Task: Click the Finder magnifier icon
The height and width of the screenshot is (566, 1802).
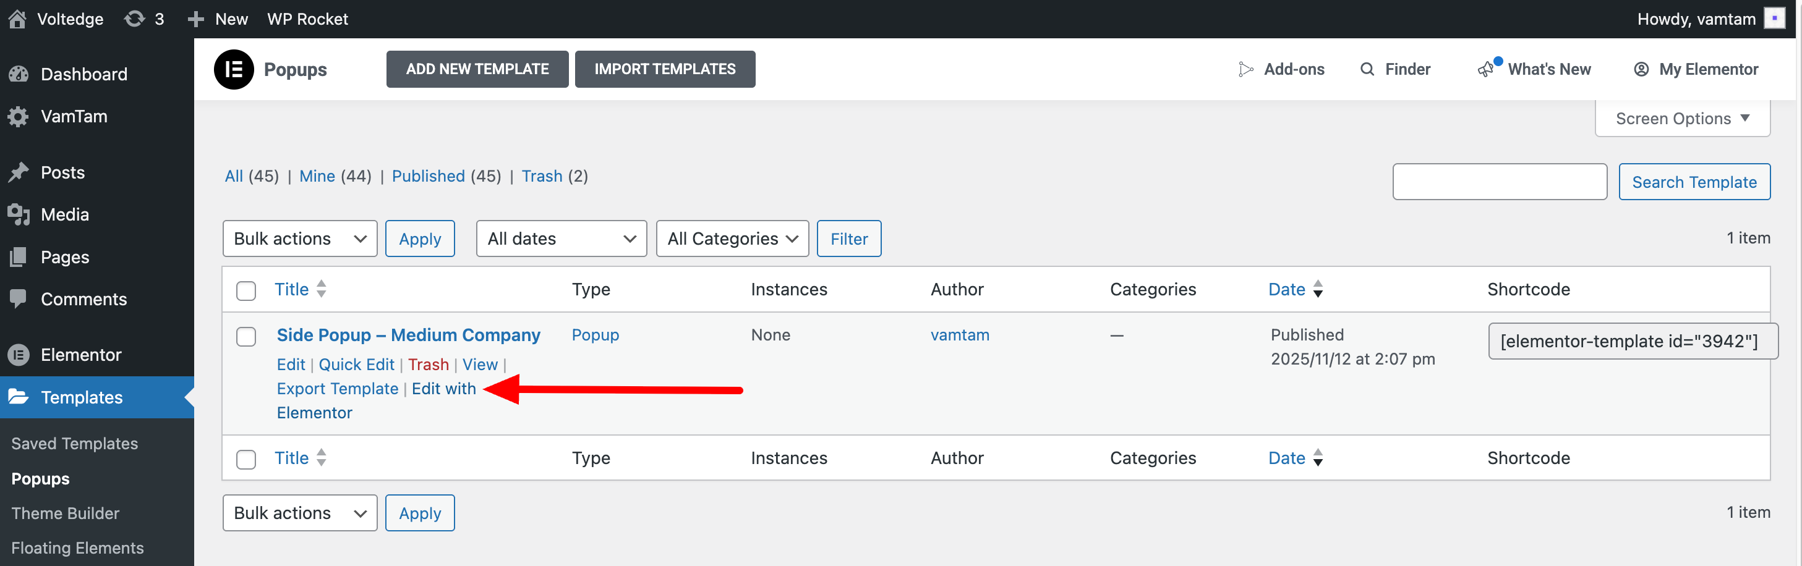Action: (1367, 69)
